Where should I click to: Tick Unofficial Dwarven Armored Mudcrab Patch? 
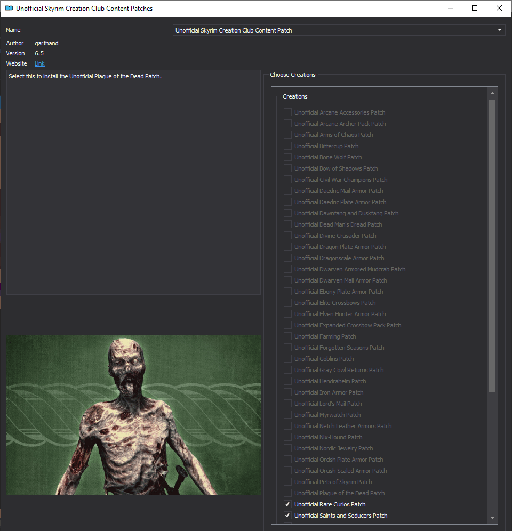pos(287,269)
